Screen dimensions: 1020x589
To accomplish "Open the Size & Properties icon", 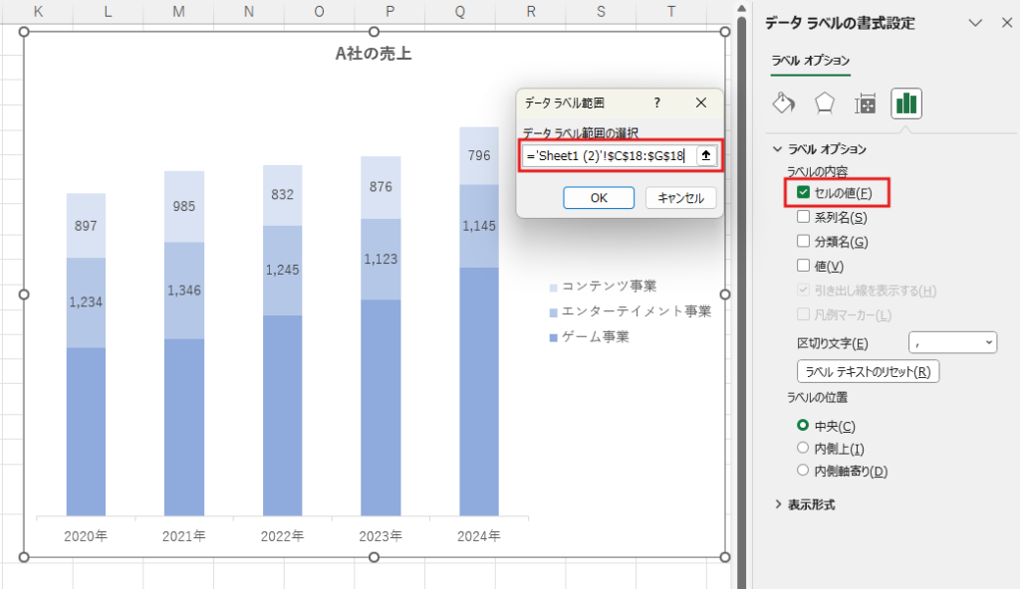I will click(x=866, y=103).
